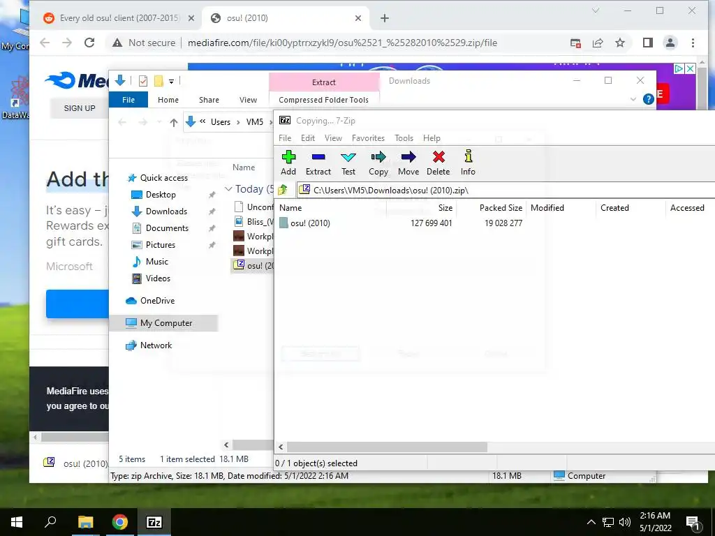The width and height of the screenshot is (715, 536).
Task: Reload the MediaFire page
Action: 89,43
